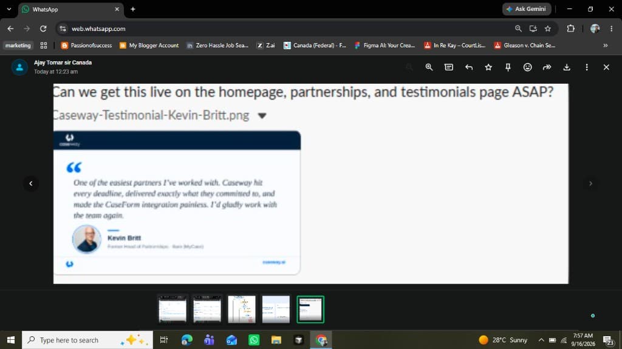Image resolution: width=622 pixels, height=349 pixels.
Task: Expand the dropdown arrow beside Caseway-Testimonial-Kevin-Britt.png
Action: tap(262, 116)
